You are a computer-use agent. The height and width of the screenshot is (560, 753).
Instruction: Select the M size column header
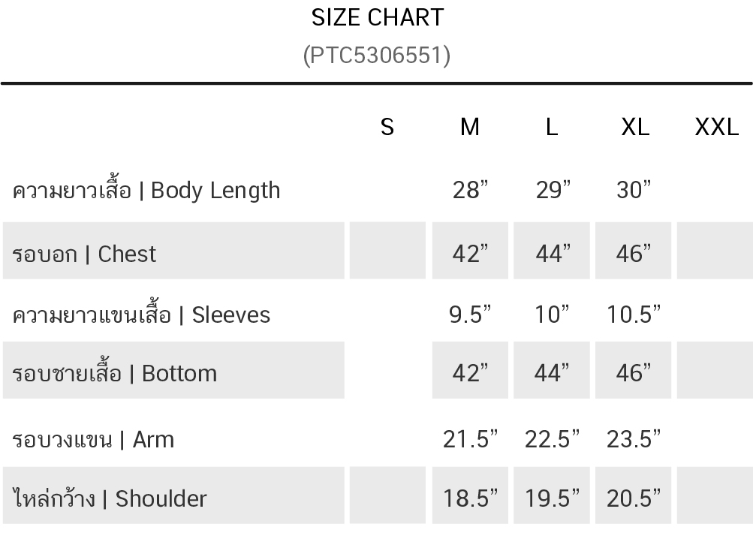(x=470, y=128)
